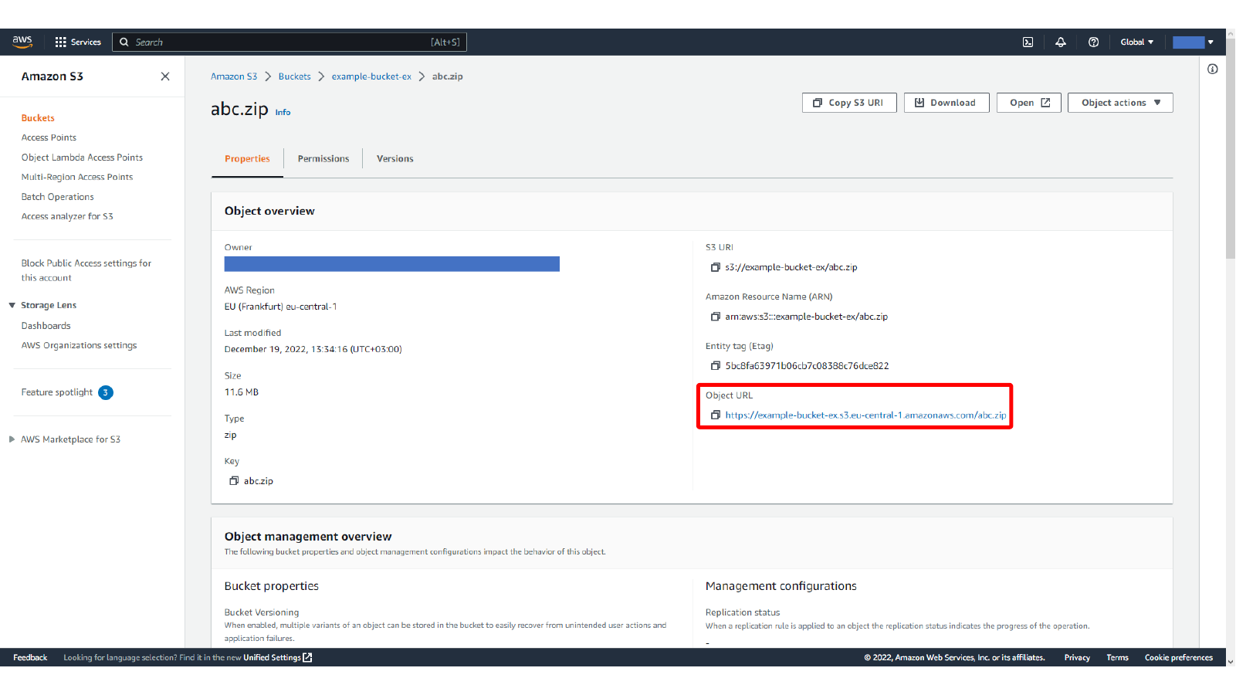Open Batch Operations in the sidebar
Image resolution: width=1236 pixels, height=695 pixels.
[x=58, y=197]
